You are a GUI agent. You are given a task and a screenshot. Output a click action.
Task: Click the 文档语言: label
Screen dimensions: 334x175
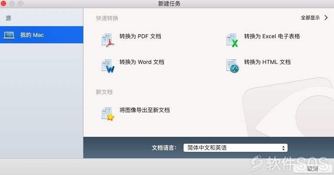(164, 148)
